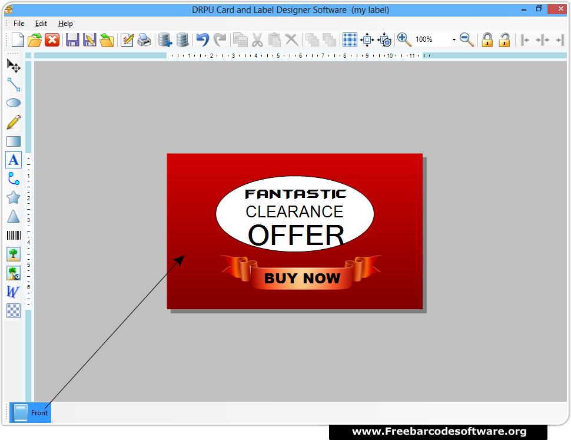
Task: Click the crosshair with gear icon
Action: 384,39
